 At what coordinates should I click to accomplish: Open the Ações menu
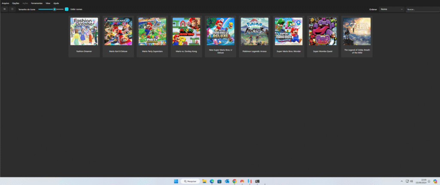click(25, 3)
